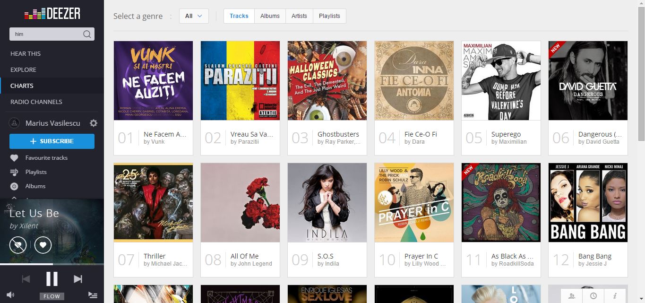The height and width of the screenshot is (303, 645).
Task: Click by Xilent artist name
Action: 24,226
